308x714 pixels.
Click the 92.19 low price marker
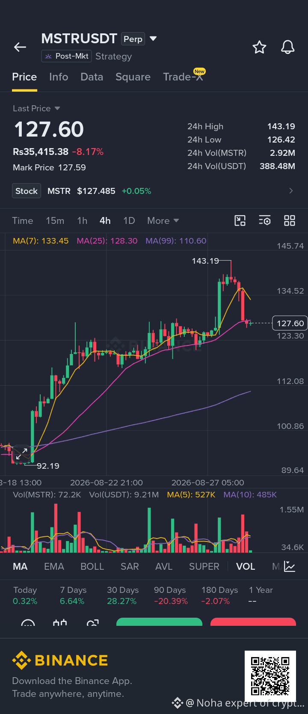[48, 466]
